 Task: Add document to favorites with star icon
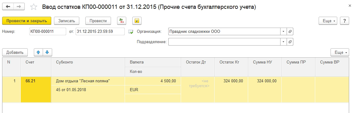click(x=34, y=7)
